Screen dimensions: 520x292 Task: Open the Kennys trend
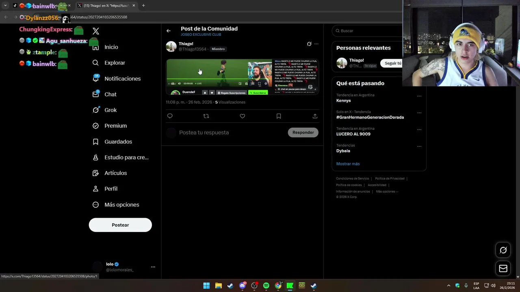pyautogui.click(x=344, y=101)
